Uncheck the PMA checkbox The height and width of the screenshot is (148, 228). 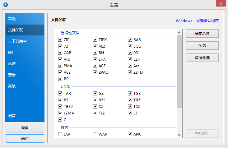coord(60,66)
